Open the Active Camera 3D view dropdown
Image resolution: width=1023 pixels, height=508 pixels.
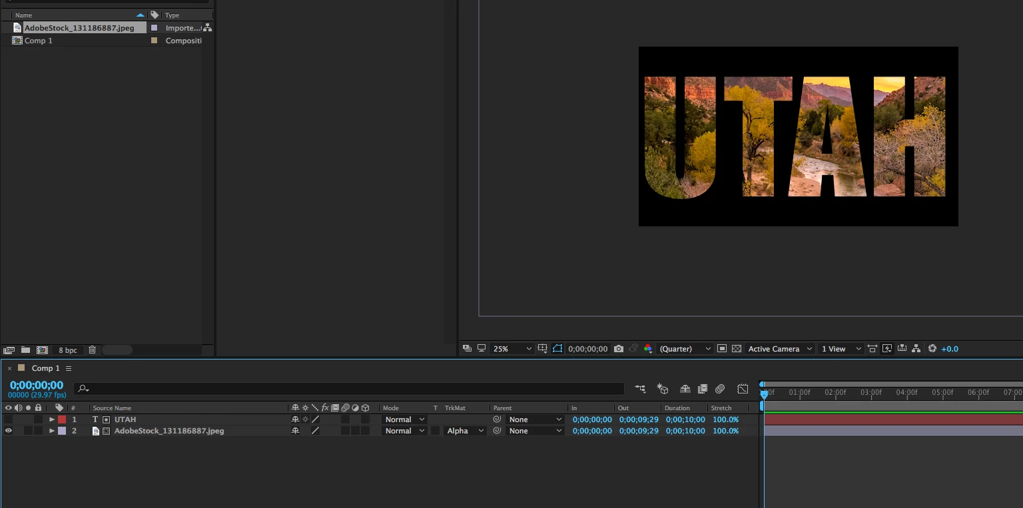click(x=780, y=349)
